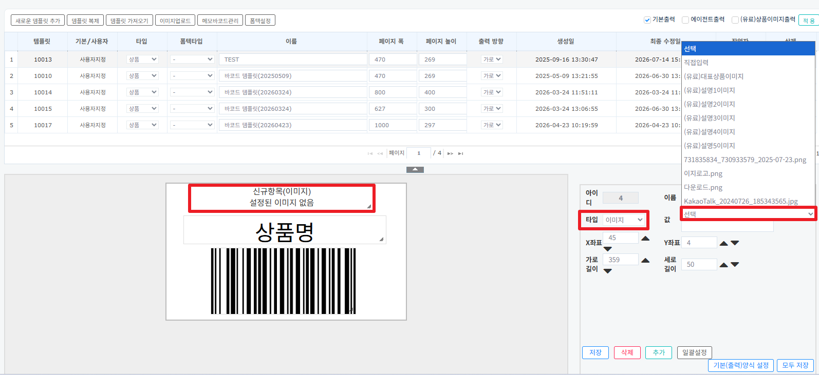Increase 가로 길이 with the up arrow
819x375 pixels.
[x=646, y=261]
